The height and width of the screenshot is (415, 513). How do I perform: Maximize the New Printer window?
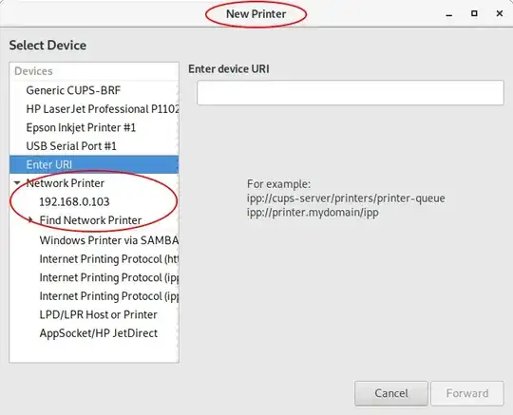click(x=474, y=13)
